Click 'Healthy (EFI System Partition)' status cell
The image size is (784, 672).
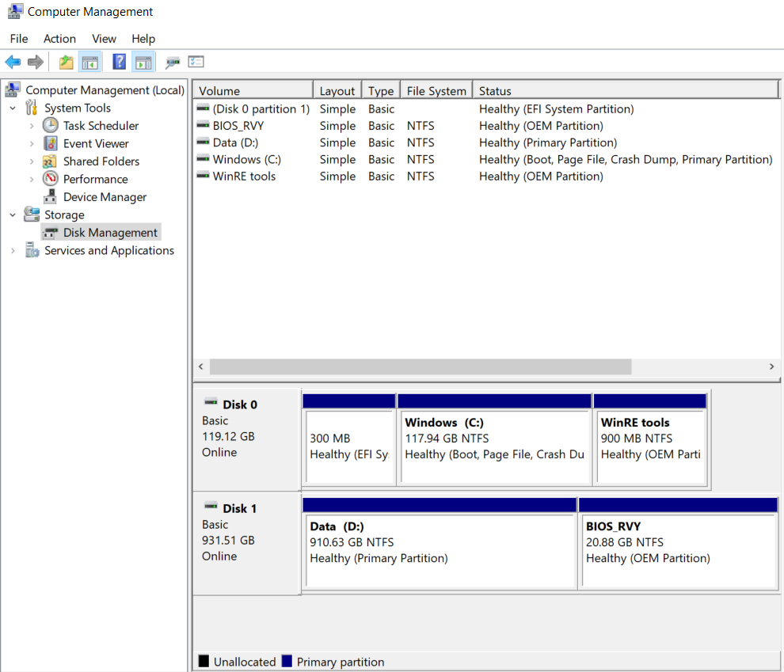(556, 108)
